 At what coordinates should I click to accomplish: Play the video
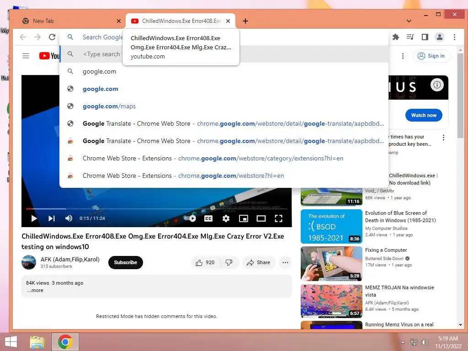[34, 218]
